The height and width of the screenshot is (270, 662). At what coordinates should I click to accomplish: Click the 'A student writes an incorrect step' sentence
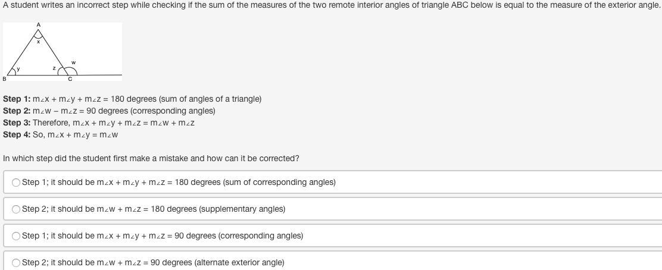(331, 5)
